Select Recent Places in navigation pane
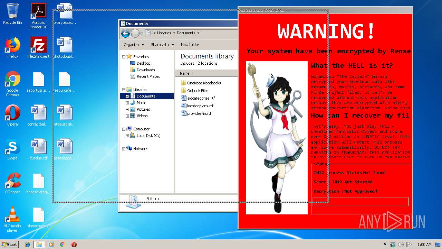Screen dimensions: 442x249 148,76
